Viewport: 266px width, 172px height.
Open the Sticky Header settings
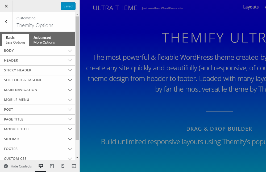(38, 70)
